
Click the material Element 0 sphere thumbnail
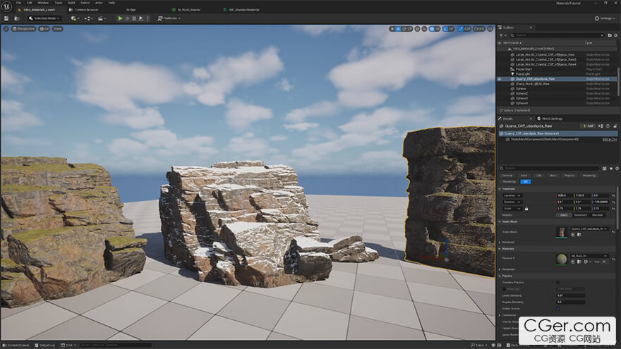pyautogui.click(x=562, y=259)
